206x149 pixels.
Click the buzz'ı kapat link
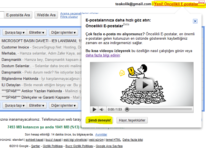[54, 140]
